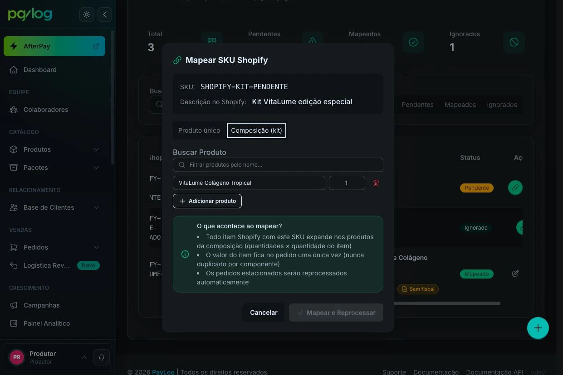Focus the Filtrar produtos pelo nome field

point(278,165)
